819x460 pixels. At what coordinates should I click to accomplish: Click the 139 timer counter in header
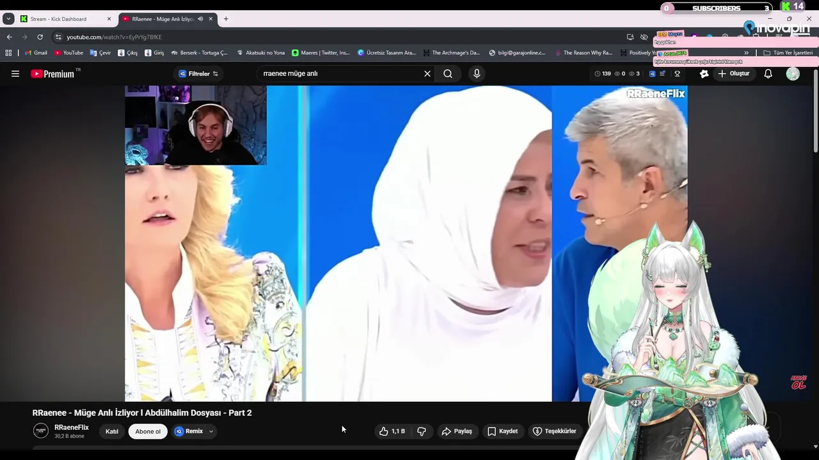click(603, 73)
